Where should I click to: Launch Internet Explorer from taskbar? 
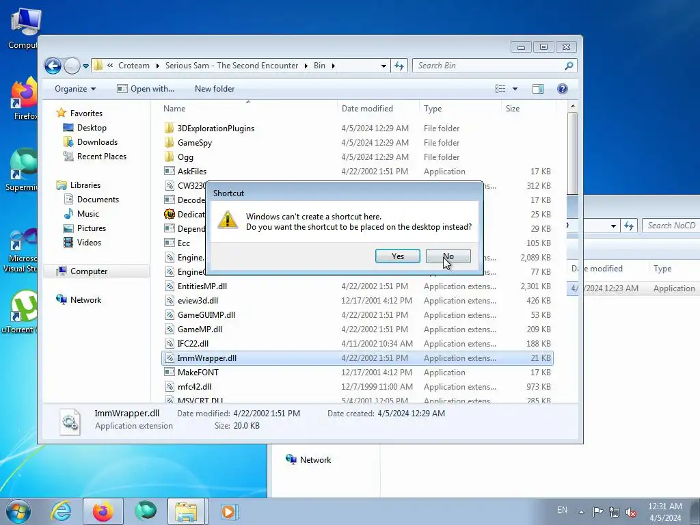point(61,511)
